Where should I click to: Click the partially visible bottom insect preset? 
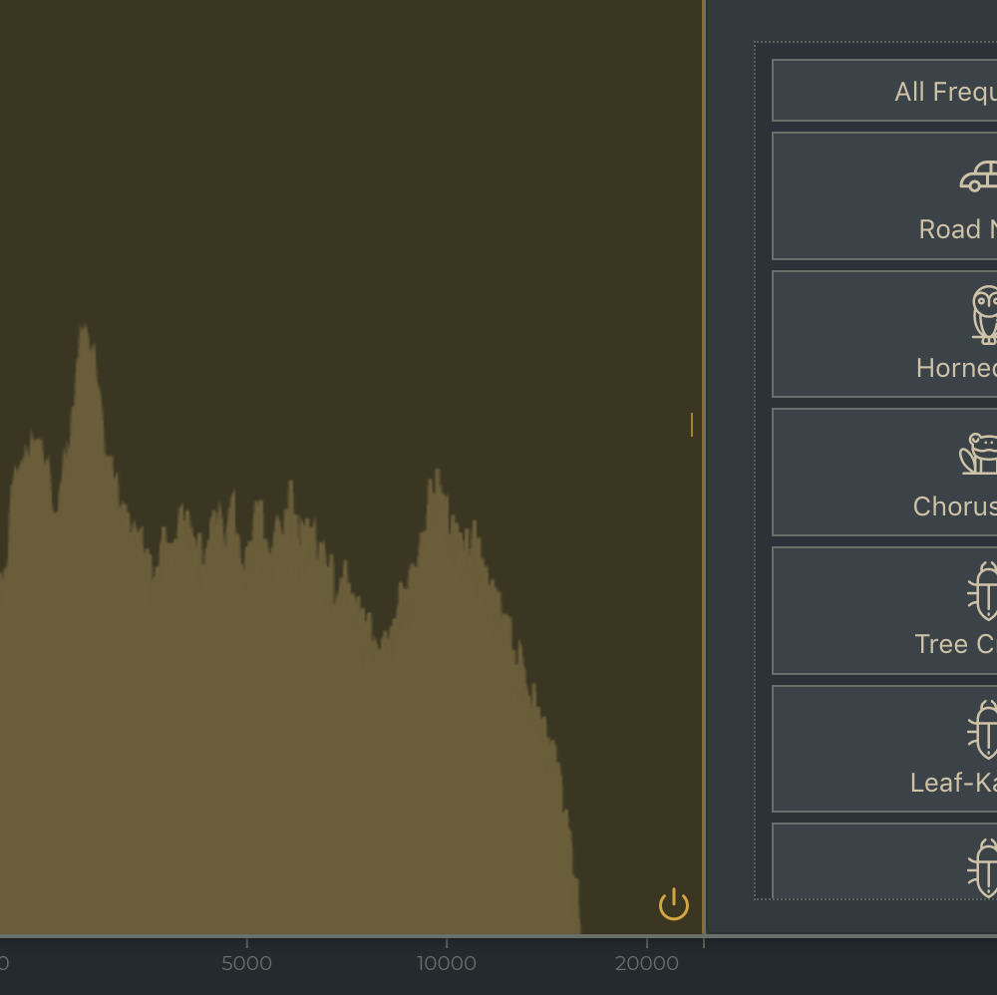pyautogui.click(x=884, y=860)
